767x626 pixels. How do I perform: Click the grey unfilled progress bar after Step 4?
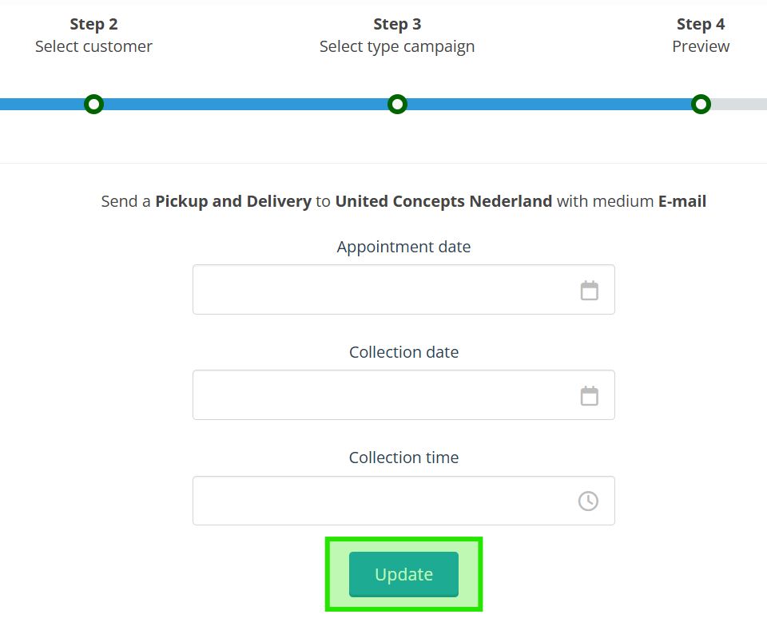tap(739, 104)
